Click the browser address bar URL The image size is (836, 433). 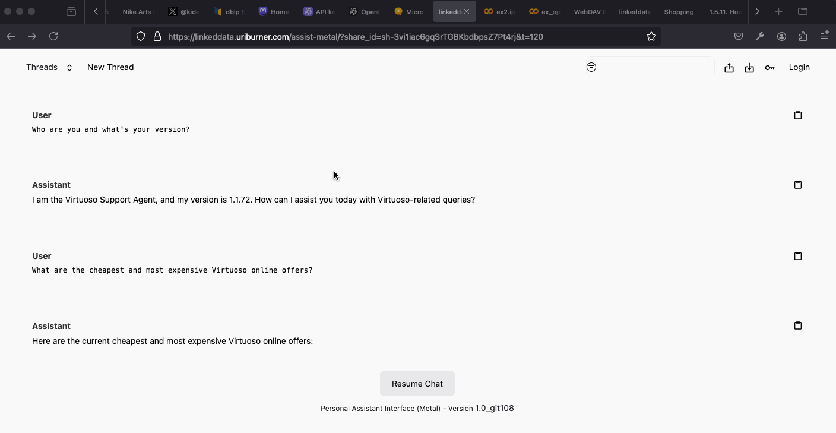coord(356,37)
